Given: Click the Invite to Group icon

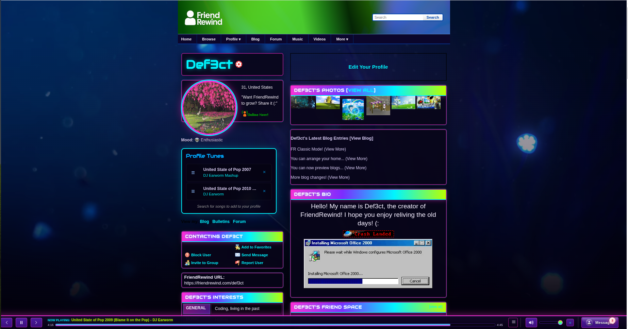Looking at the screenshot, I should 187,263.
